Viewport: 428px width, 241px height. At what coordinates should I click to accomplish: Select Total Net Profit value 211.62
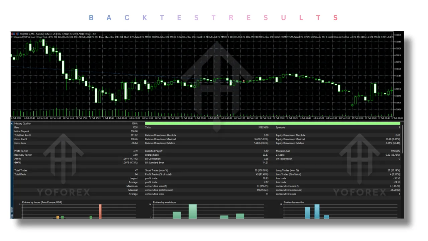click(x=134, y=135)
